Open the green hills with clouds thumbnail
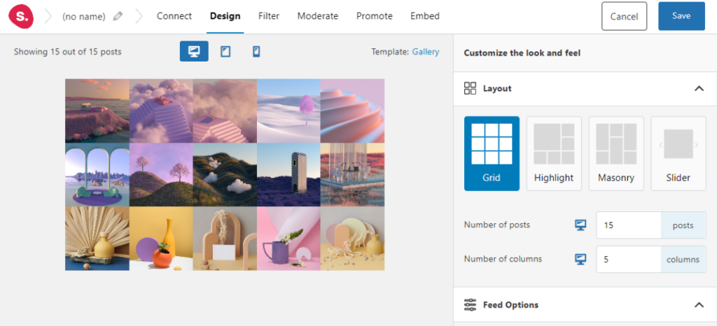The width and height of the screenshot is (717, 326). point(225,175)
